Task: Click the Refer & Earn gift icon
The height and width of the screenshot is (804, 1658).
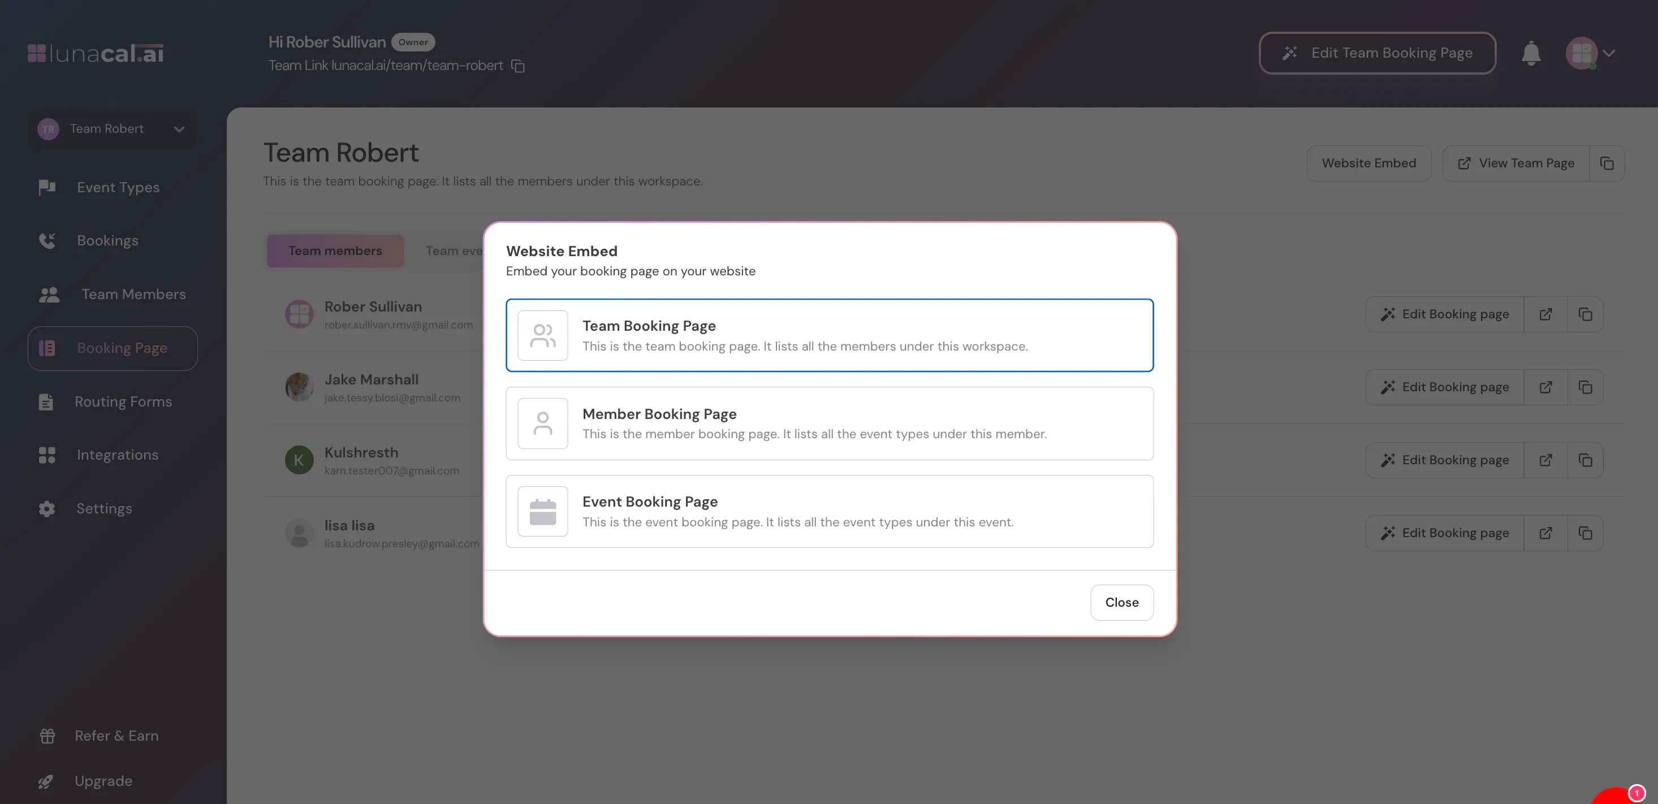Action: 47,736
